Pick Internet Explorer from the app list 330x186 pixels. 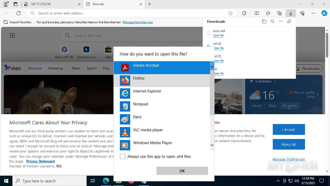(162, 94)
